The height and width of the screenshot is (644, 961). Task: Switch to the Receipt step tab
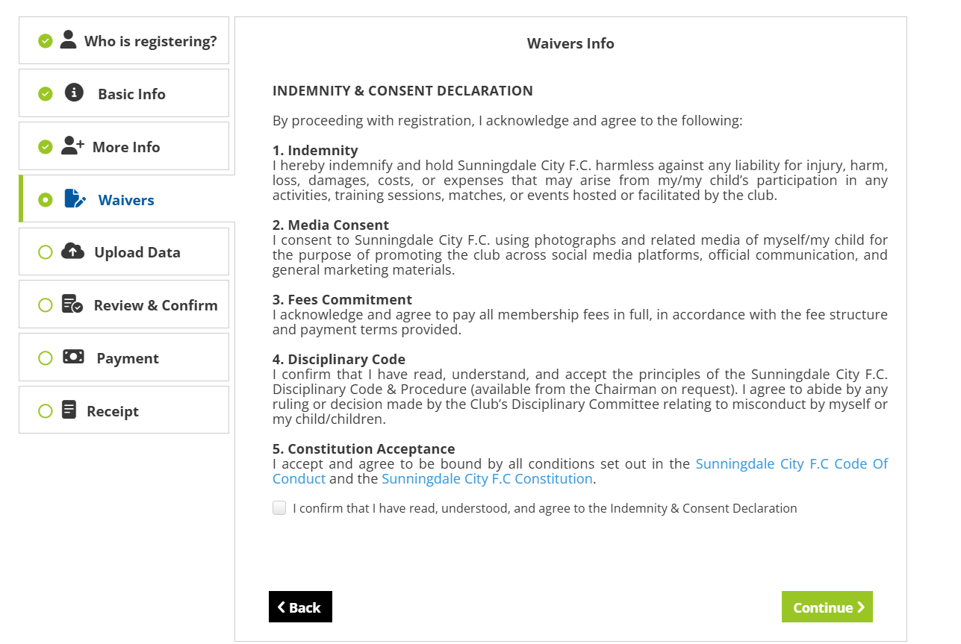click(113, 411)
